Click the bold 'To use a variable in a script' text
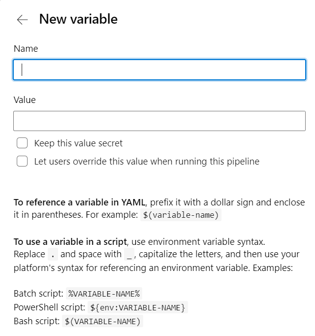 [x=70, y=242]
